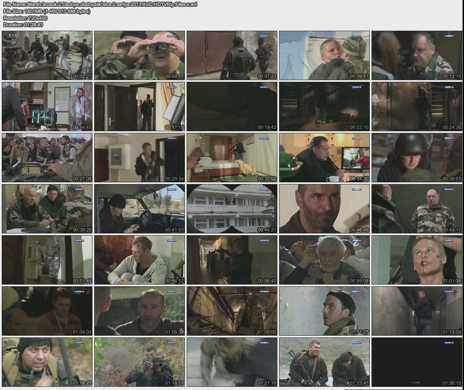Click the File Name text line
464x390 pixels.
coord(100,4)
